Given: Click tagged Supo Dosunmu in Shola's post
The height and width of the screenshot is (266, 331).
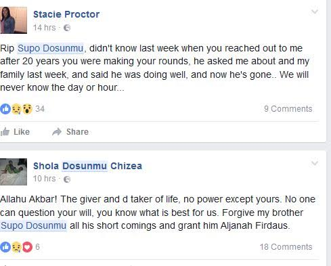Looking at the screenshot, I should pyautogui.click(x=33, y=225).
